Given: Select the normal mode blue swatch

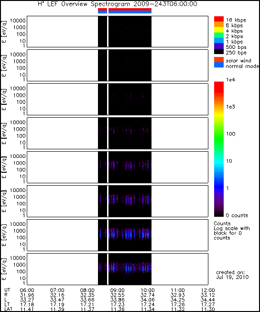Looking at the screenshot, I should 218,65.
